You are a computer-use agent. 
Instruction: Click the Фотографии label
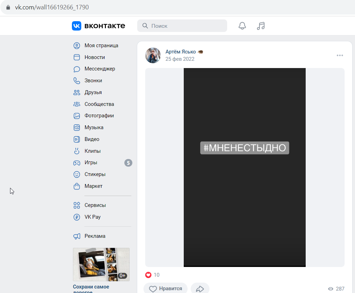(99, 116)
